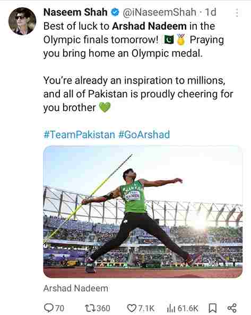Click the share icon
The height and width of the screenshot is (315, 251).
click(232, 308)
